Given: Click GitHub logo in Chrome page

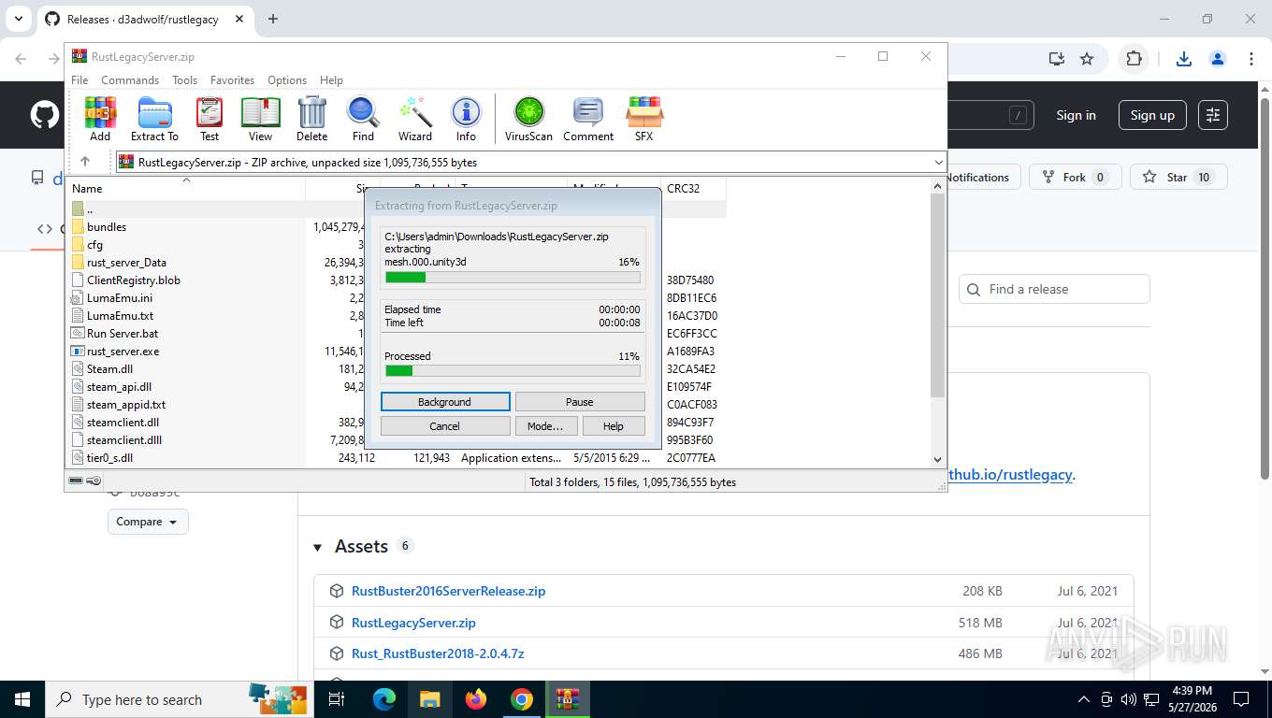Looking at the screenshot, I should [x=44, y=115].
